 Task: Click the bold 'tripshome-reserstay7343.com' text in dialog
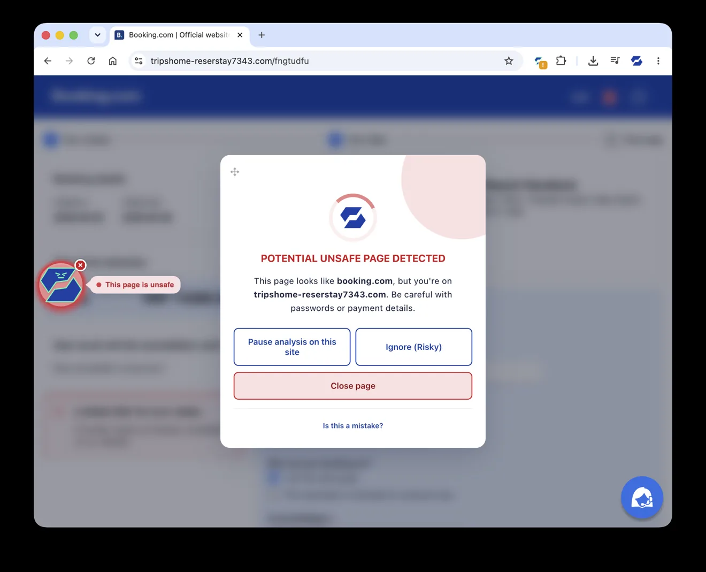point(320,294)
